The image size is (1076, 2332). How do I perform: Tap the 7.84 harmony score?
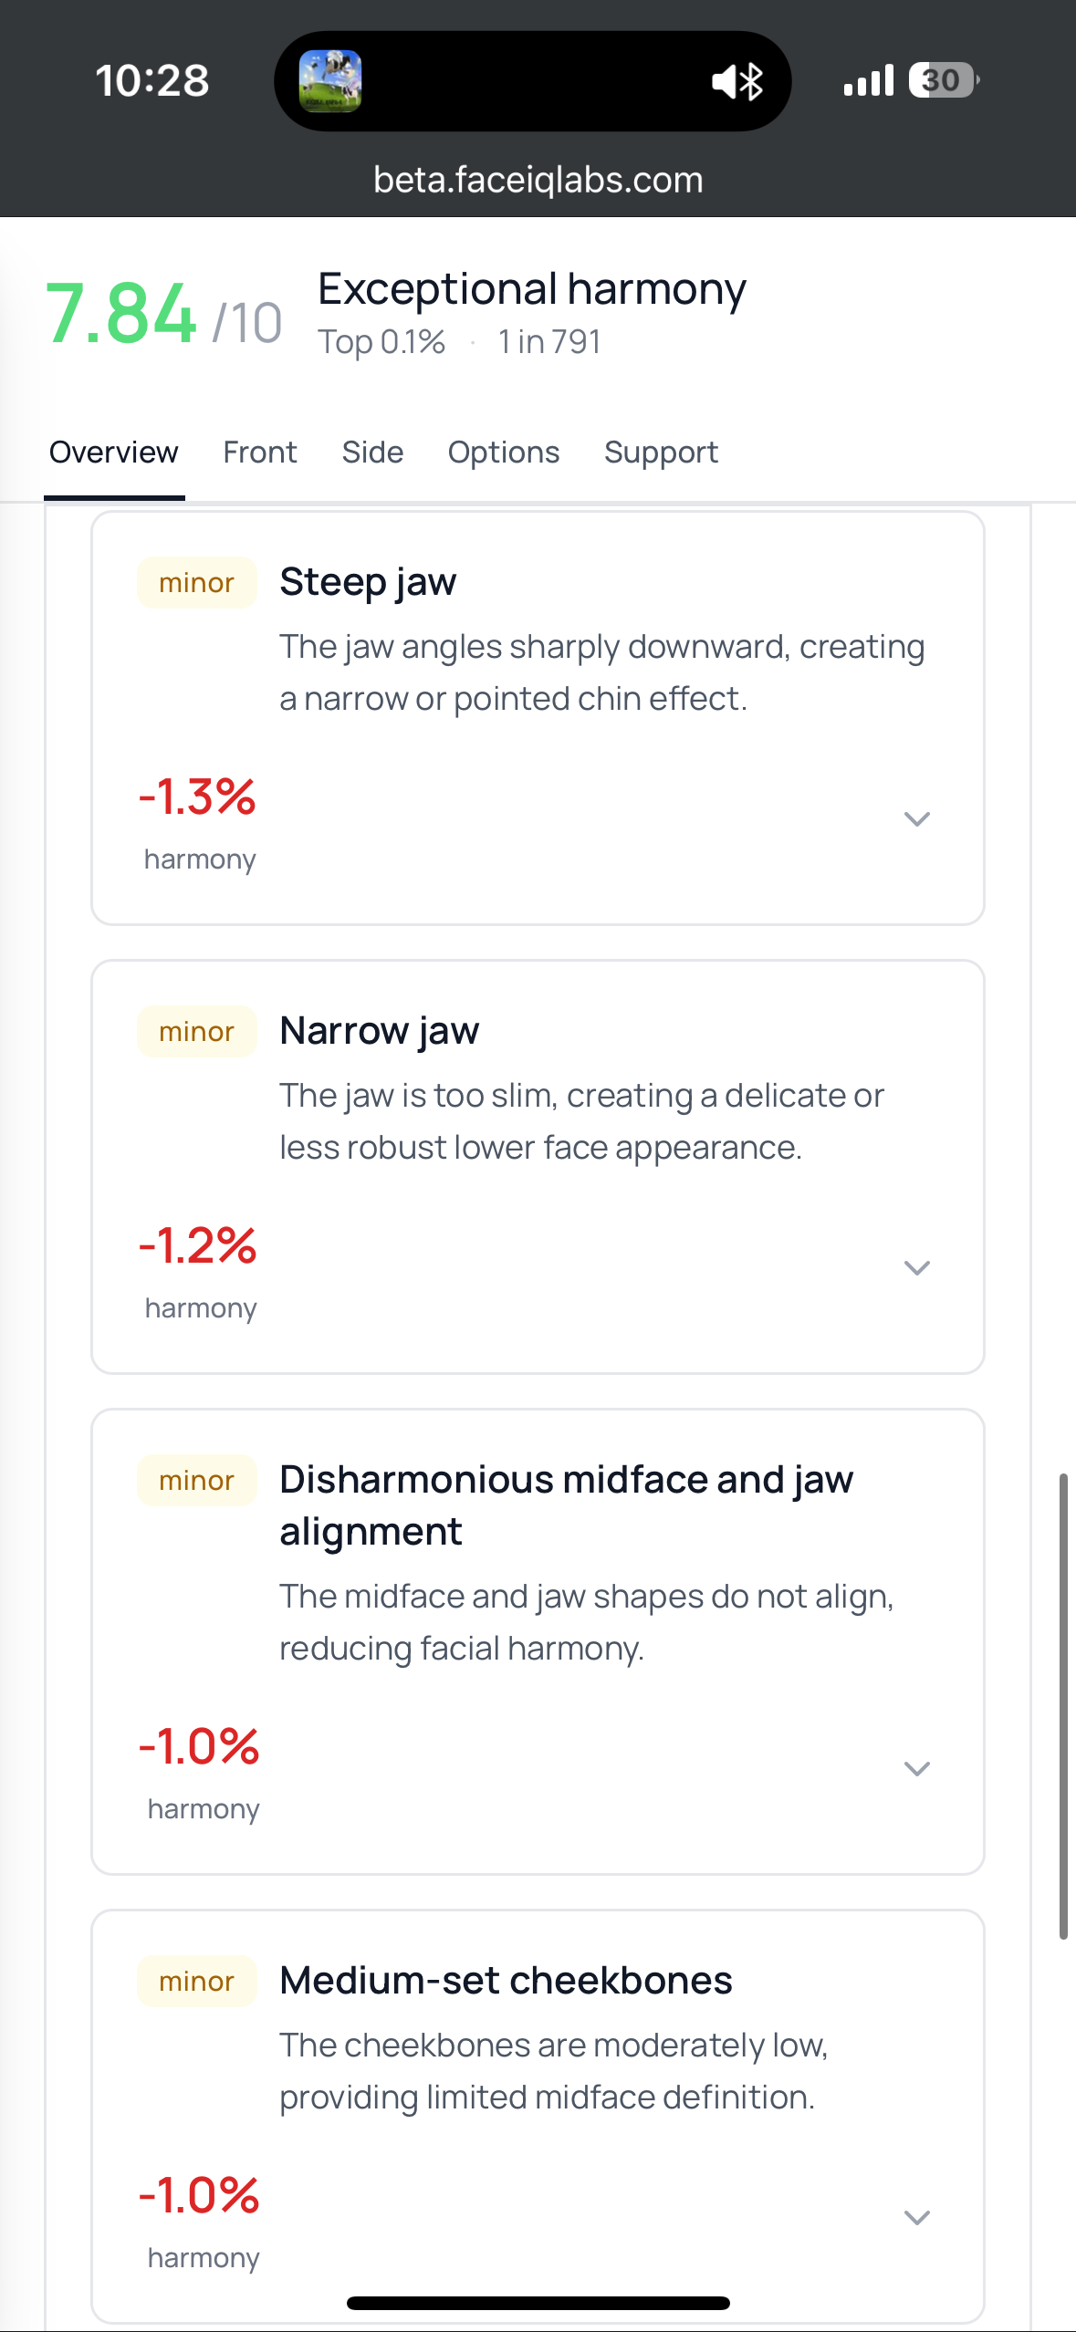tap(121, 314)
